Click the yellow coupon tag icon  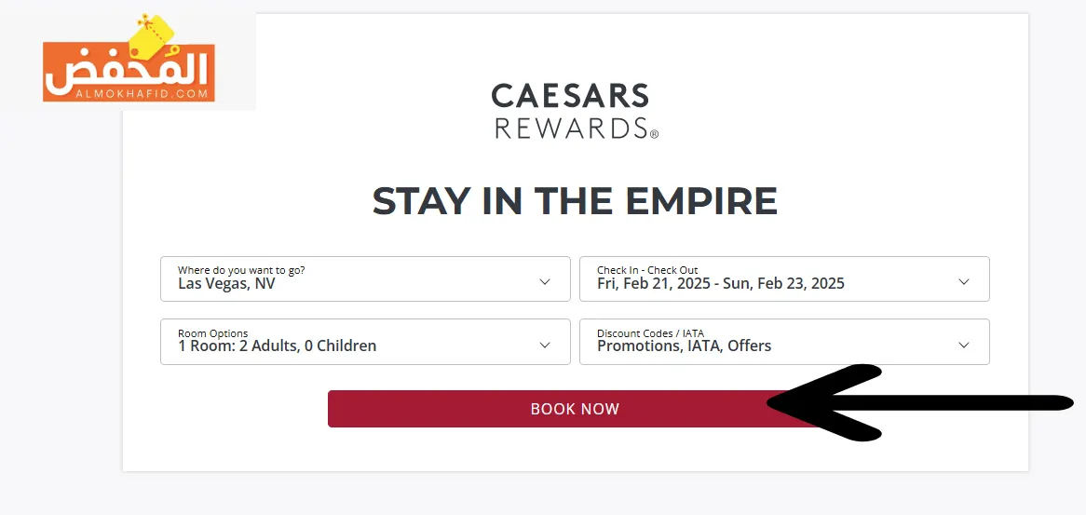(x=156, y=34)
